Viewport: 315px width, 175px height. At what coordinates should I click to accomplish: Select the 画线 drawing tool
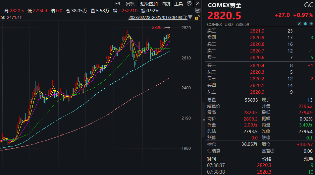pyautogui.click(x=166, y=4)
